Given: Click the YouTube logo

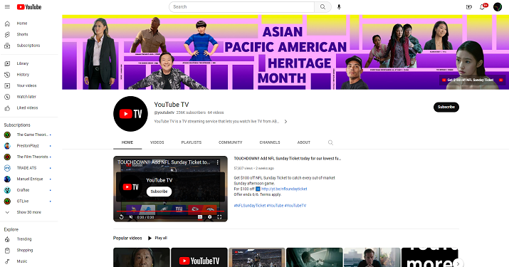Looking at the screenshot, I should point(29,7).
